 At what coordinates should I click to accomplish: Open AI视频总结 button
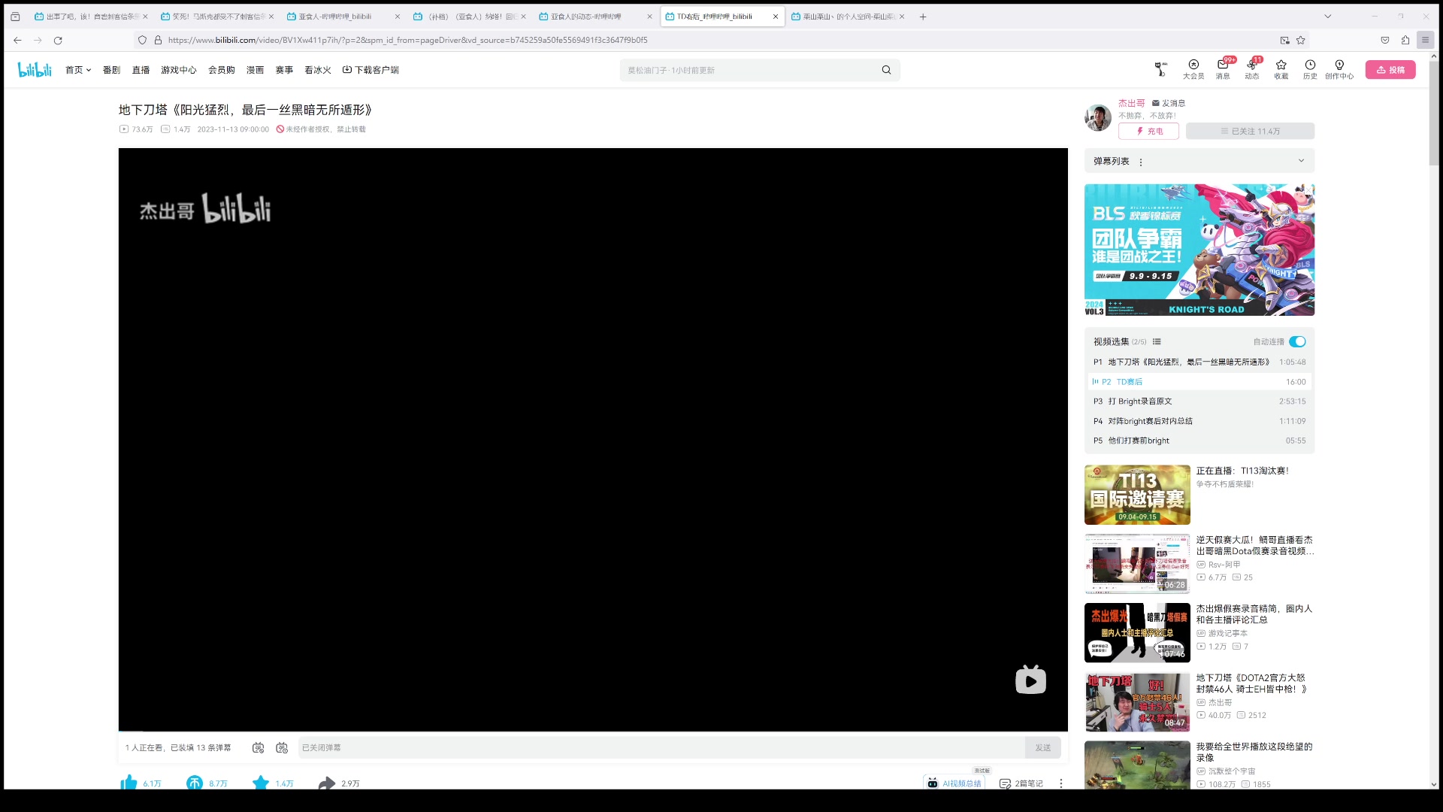coord(954,783)
